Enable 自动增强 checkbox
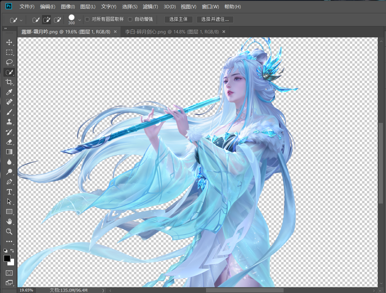The image size is (386, 293). click(x=130, y=19)
